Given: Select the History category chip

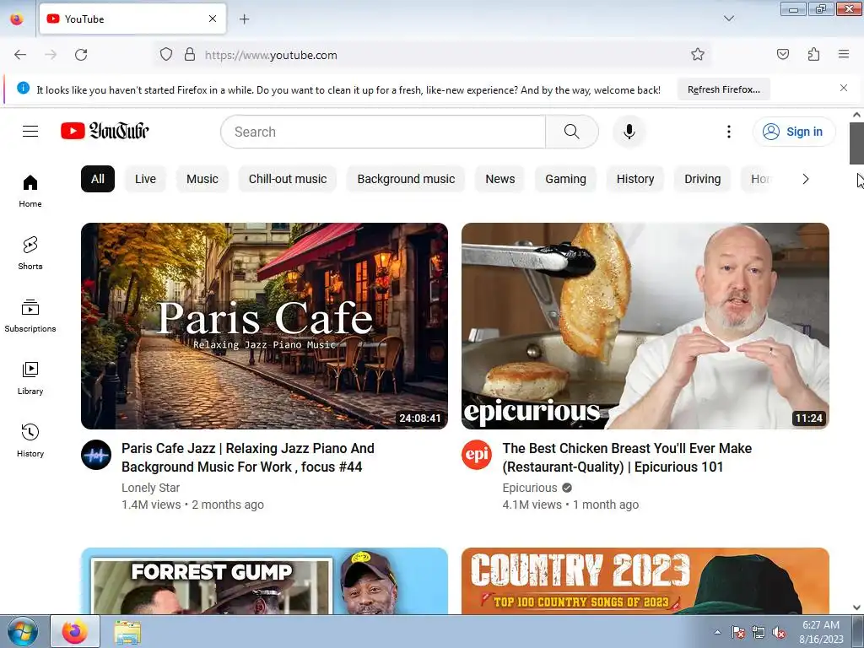Looking at the screenshot, I should click(x=635, y=179).
